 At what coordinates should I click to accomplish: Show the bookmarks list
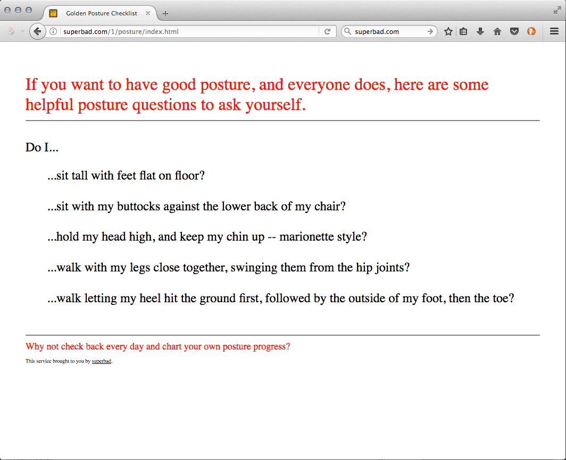click(463, 32)
